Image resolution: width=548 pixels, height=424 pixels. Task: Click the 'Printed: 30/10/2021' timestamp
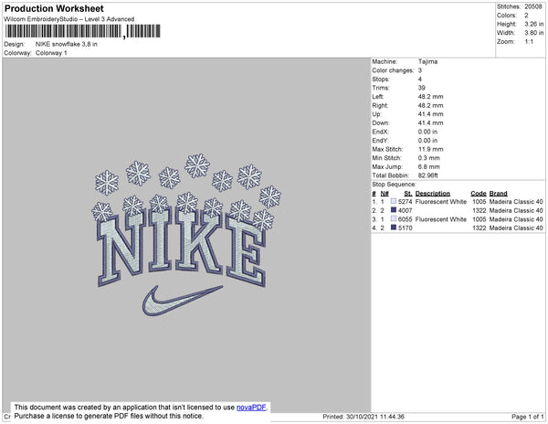(364, 417)
